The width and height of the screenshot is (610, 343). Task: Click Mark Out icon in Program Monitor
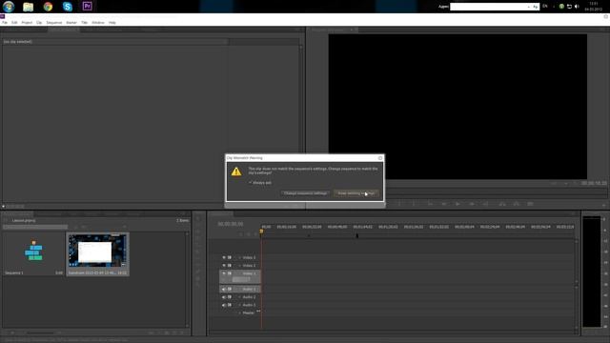tap(414, 204)
